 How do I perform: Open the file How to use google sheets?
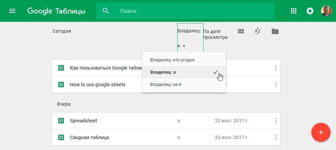pyautogui.click(x=98, y=85)
